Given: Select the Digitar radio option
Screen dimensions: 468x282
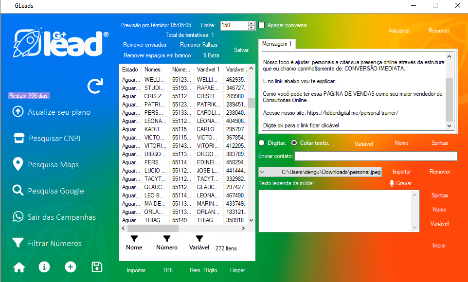Looking at the screenshot, I should [x=262, y=143].
